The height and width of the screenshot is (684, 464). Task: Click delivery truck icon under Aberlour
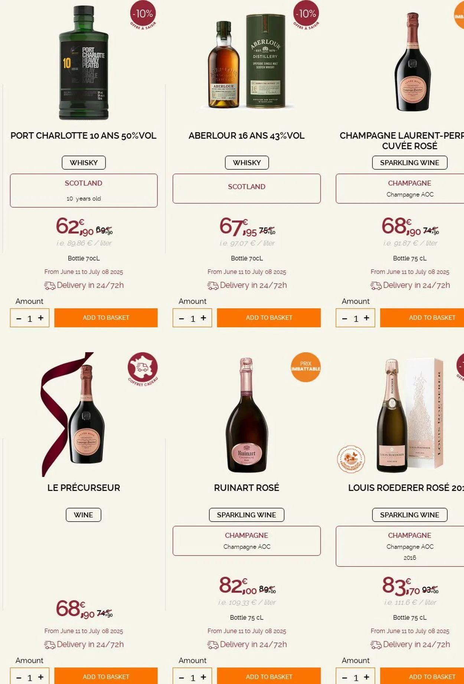213,285
